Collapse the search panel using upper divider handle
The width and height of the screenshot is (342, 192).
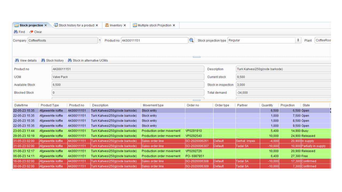197,57
